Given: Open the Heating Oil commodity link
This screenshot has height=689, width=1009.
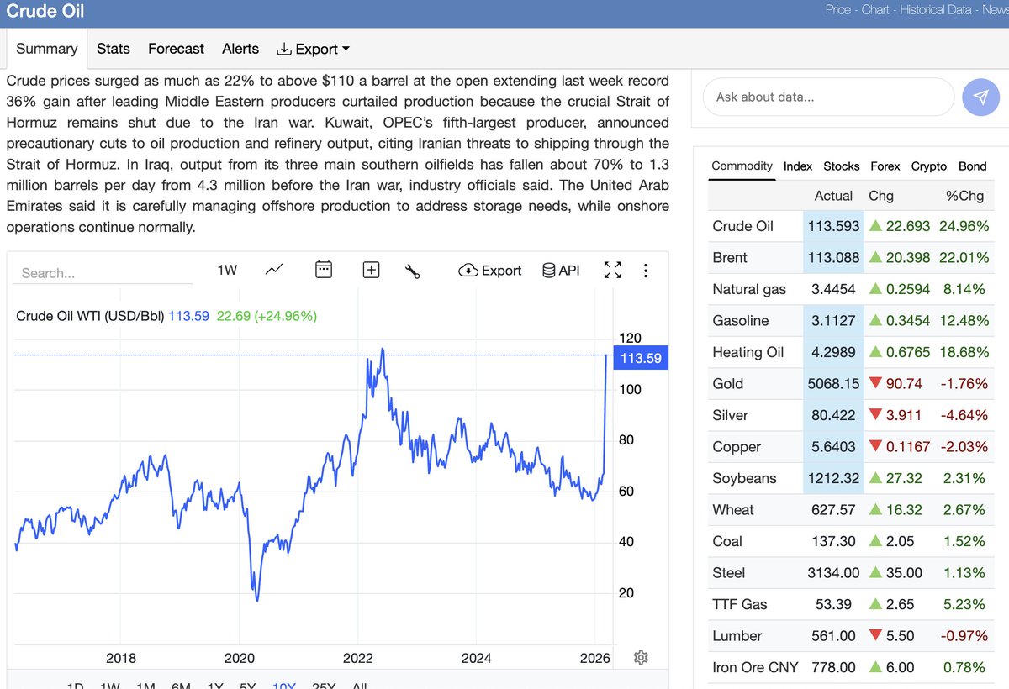Looking at the screenshot, I should point(748,352).
